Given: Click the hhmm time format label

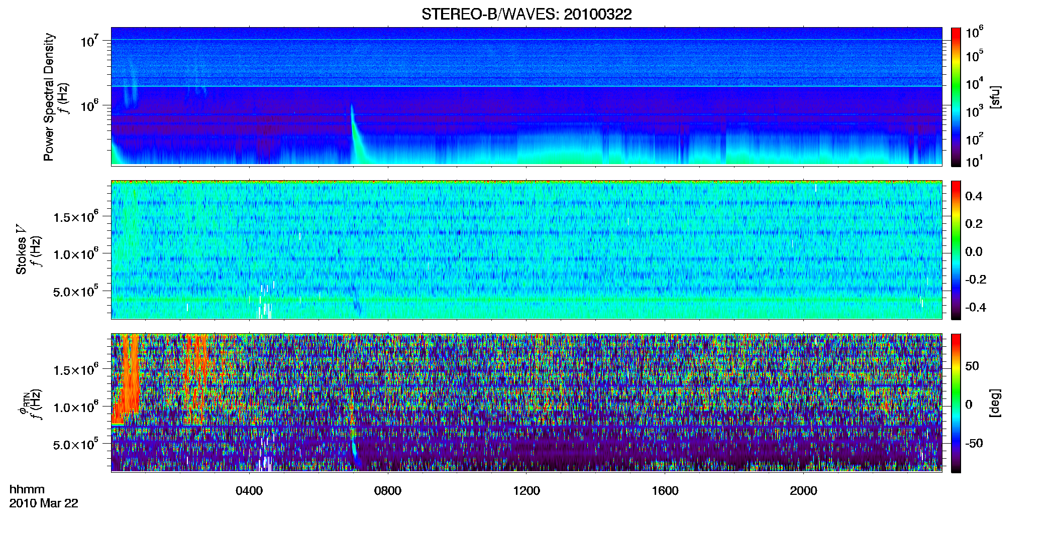Looking at the screenshot, I should (27, 489).
